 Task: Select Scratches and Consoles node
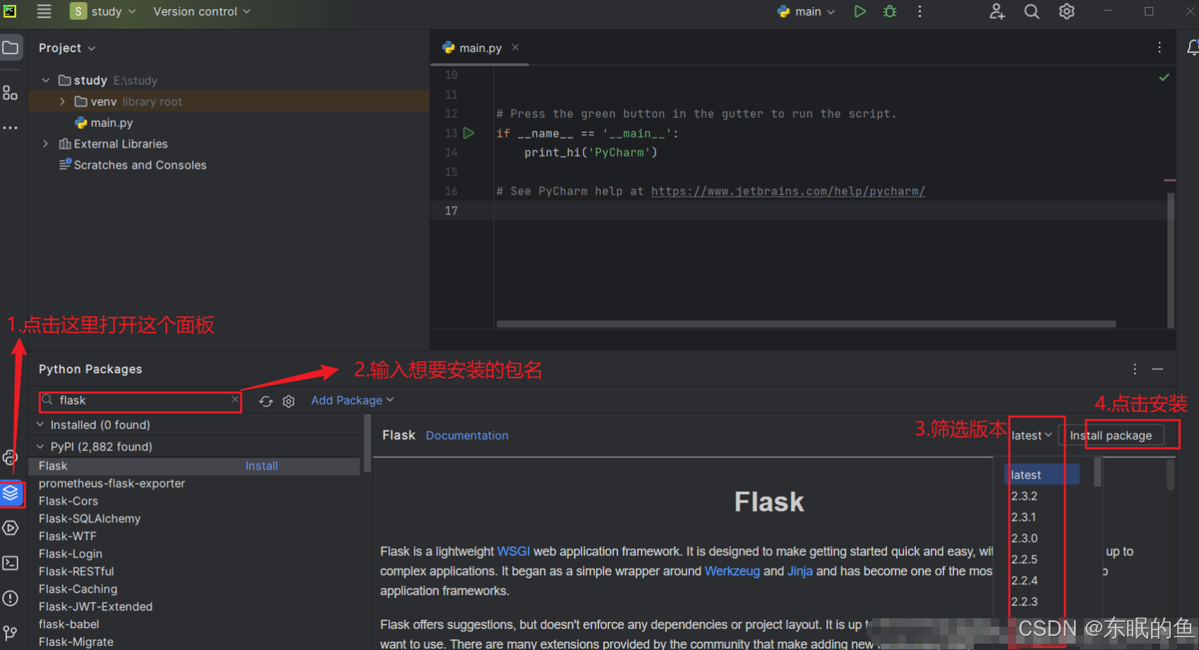click(140, 165)
